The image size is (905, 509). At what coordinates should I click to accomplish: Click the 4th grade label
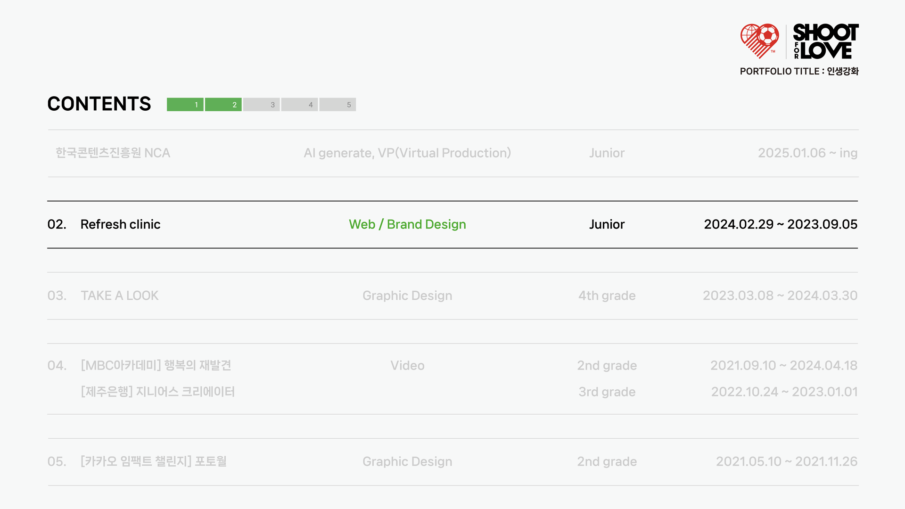tap(607, 296)
